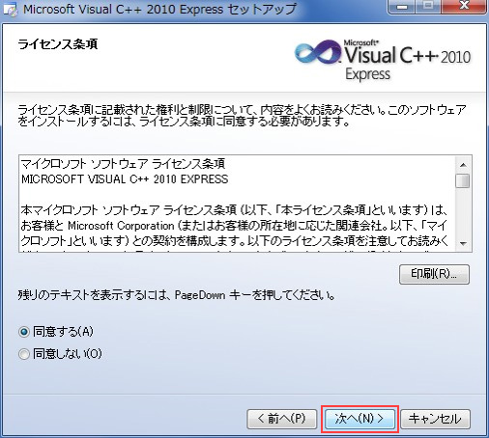This screenshot has width=489, height=438.
Task: Go back with the < 前へ(P) button
Action: pyautogui.click(x=282, y=419)
